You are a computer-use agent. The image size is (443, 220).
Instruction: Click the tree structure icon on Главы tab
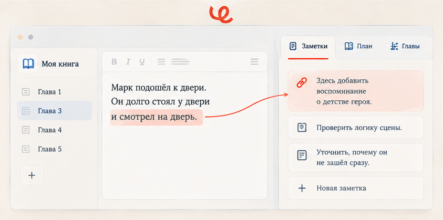394,46
